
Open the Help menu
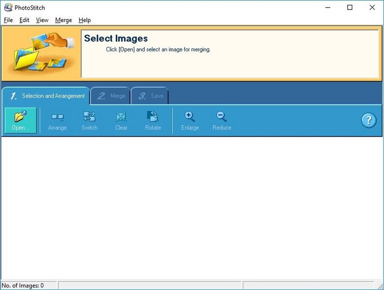84,20
